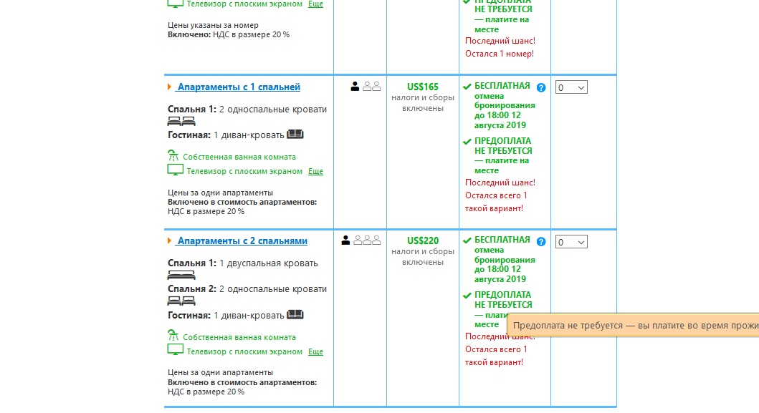Open quantity dropdown for the US$165 apartment
Viewport: 759px width, 413px height.
click(571, 87)
